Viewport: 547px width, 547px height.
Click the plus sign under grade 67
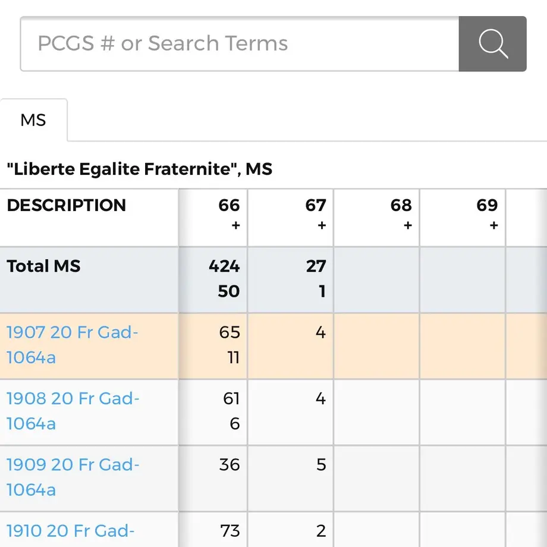322,225
